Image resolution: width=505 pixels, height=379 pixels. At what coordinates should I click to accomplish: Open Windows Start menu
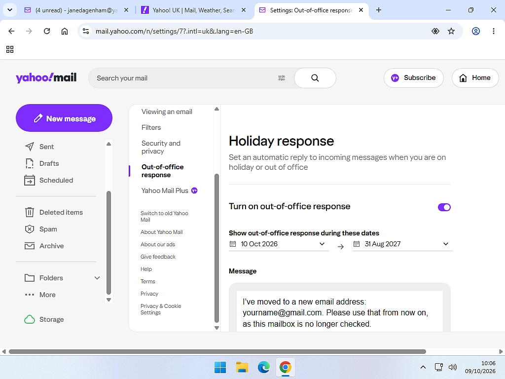coord(220,367)
